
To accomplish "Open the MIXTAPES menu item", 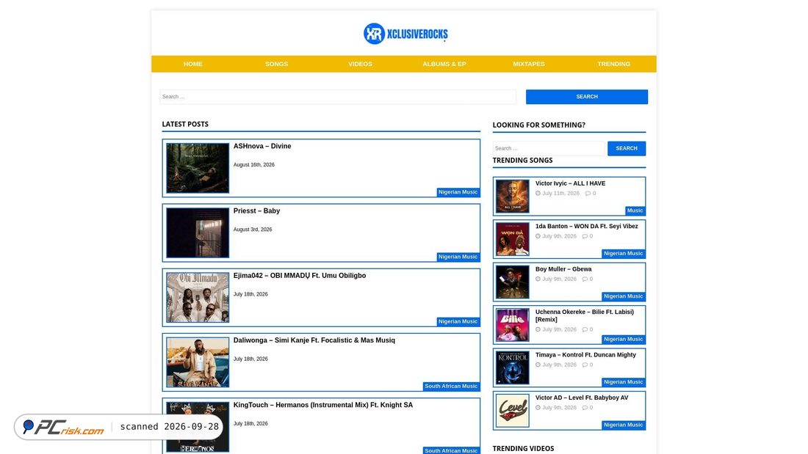I will [529, 64].
